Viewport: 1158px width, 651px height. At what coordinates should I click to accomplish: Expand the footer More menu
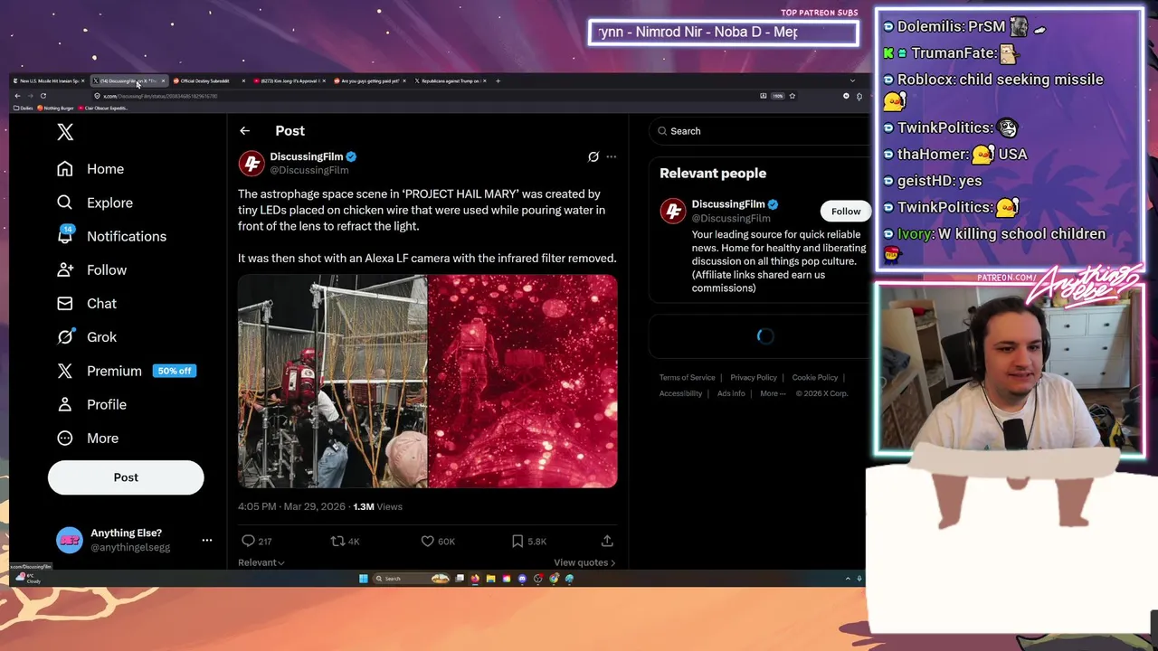tap(773, 393)
